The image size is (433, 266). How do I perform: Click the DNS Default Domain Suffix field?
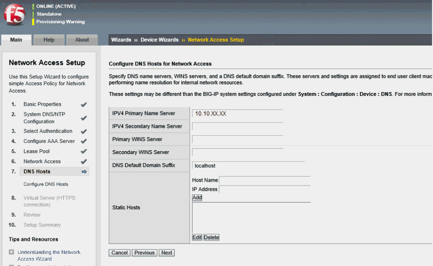[248, 166]
